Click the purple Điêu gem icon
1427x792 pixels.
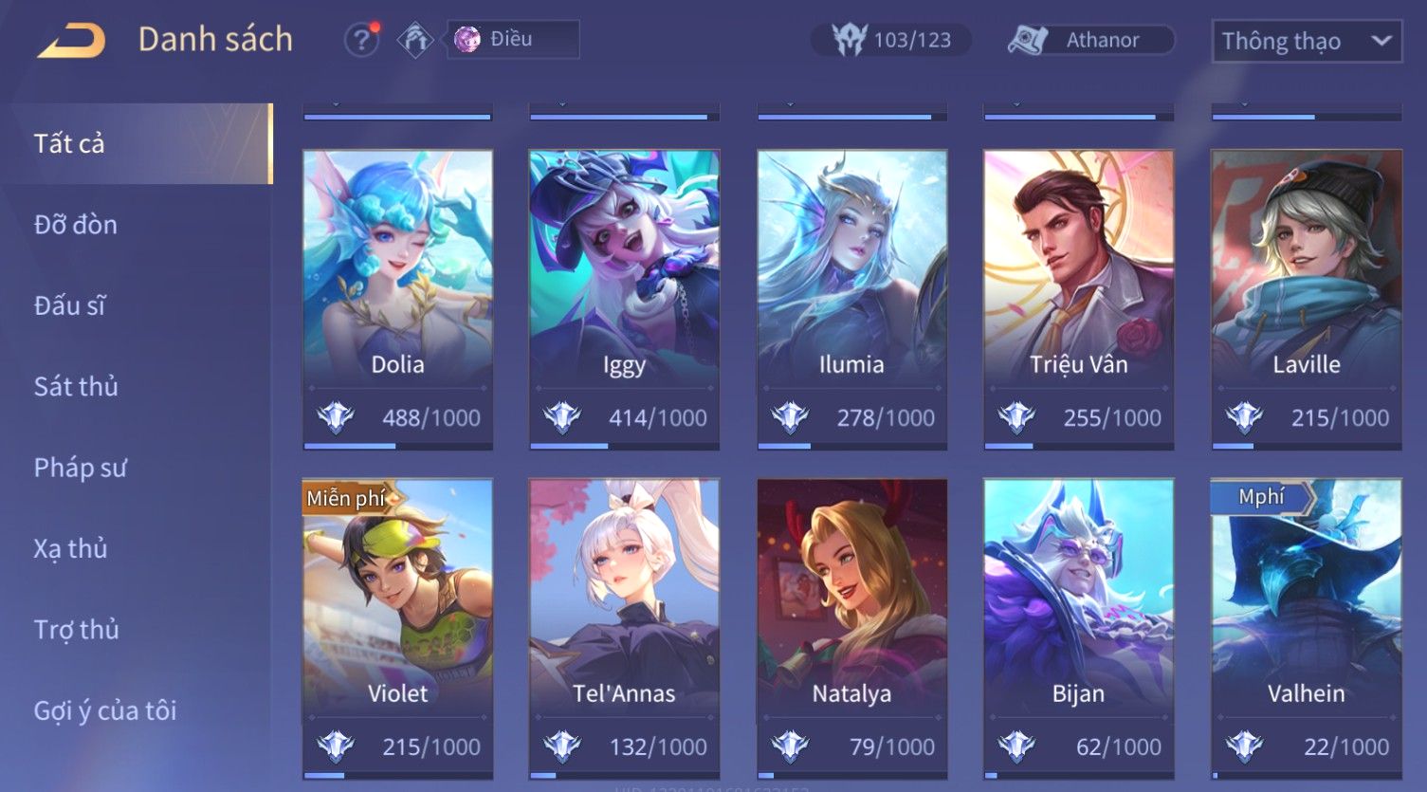pos(467,40)
